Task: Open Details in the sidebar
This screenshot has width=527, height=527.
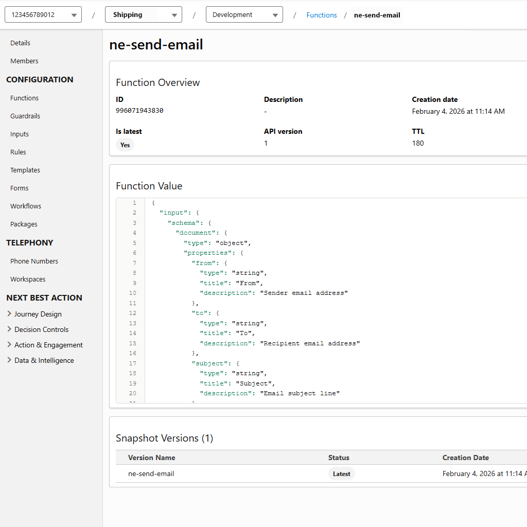Action: click(x=21, y=43)
